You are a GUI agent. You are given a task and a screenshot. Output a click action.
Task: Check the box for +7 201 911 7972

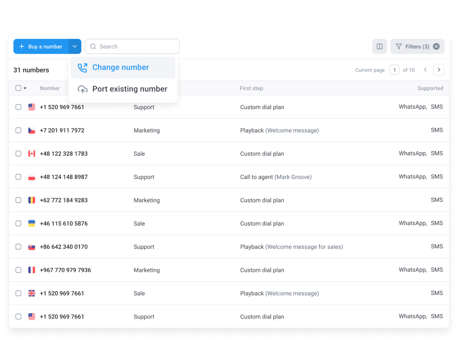tap(18, 130)
